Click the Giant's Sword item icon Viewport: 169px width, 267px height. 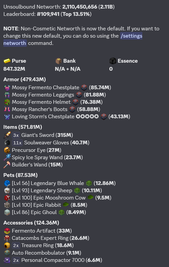[7, 135]
